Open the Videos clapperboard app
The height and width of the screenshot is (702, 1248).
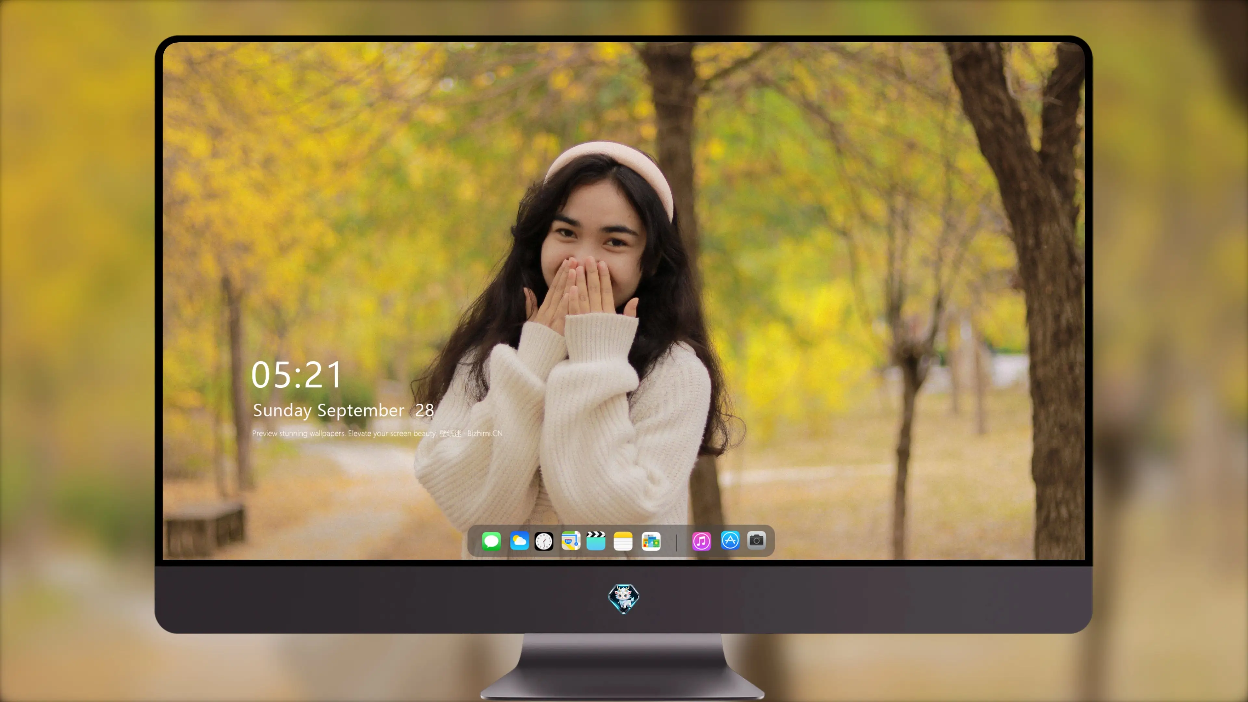[596, 541]
